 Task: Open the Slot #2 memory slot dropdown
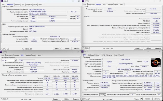tap(15, 60)
